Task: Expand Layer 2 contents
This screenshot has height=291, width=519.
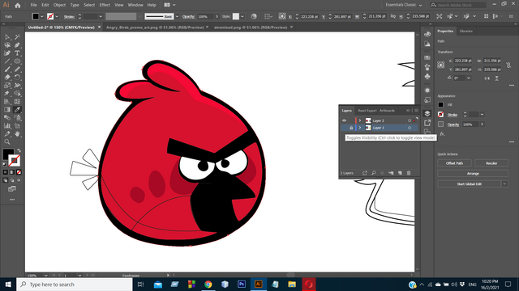Action: [360, 120]
